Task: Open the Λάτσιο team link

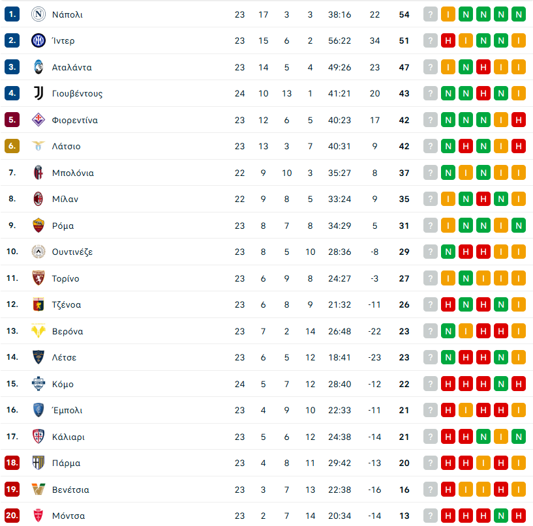Action: pyautogui.click(x=67, y=147)
